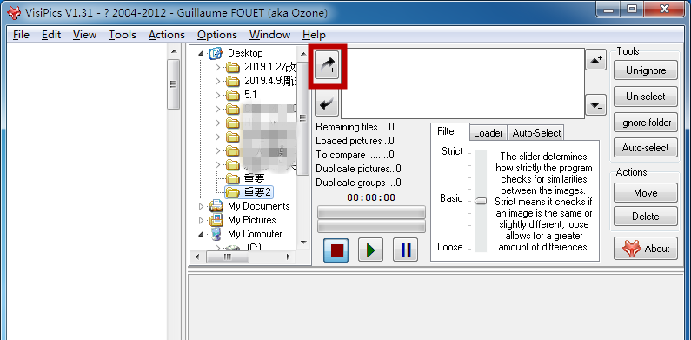Stop the scan with red square
This screenshot has height=340, width=691.
tap(336, 250)
